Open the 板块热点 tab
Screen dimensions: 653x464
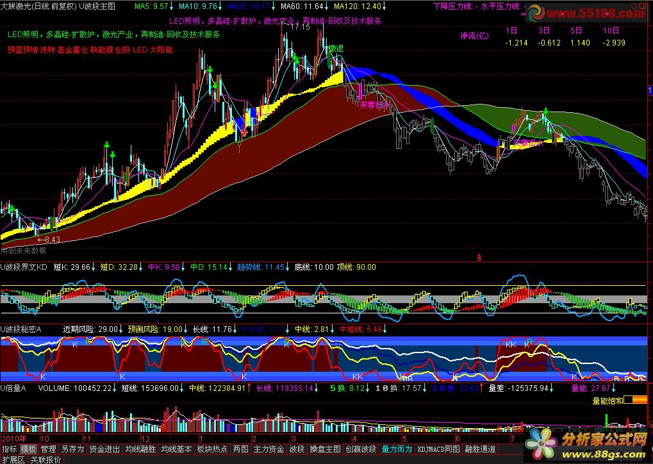point(212,449)
